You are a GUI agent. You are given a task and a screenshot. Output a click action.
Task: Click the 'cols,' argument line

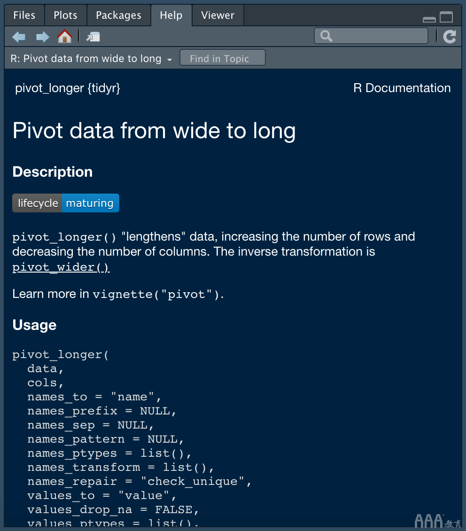(x=46, y=383)
